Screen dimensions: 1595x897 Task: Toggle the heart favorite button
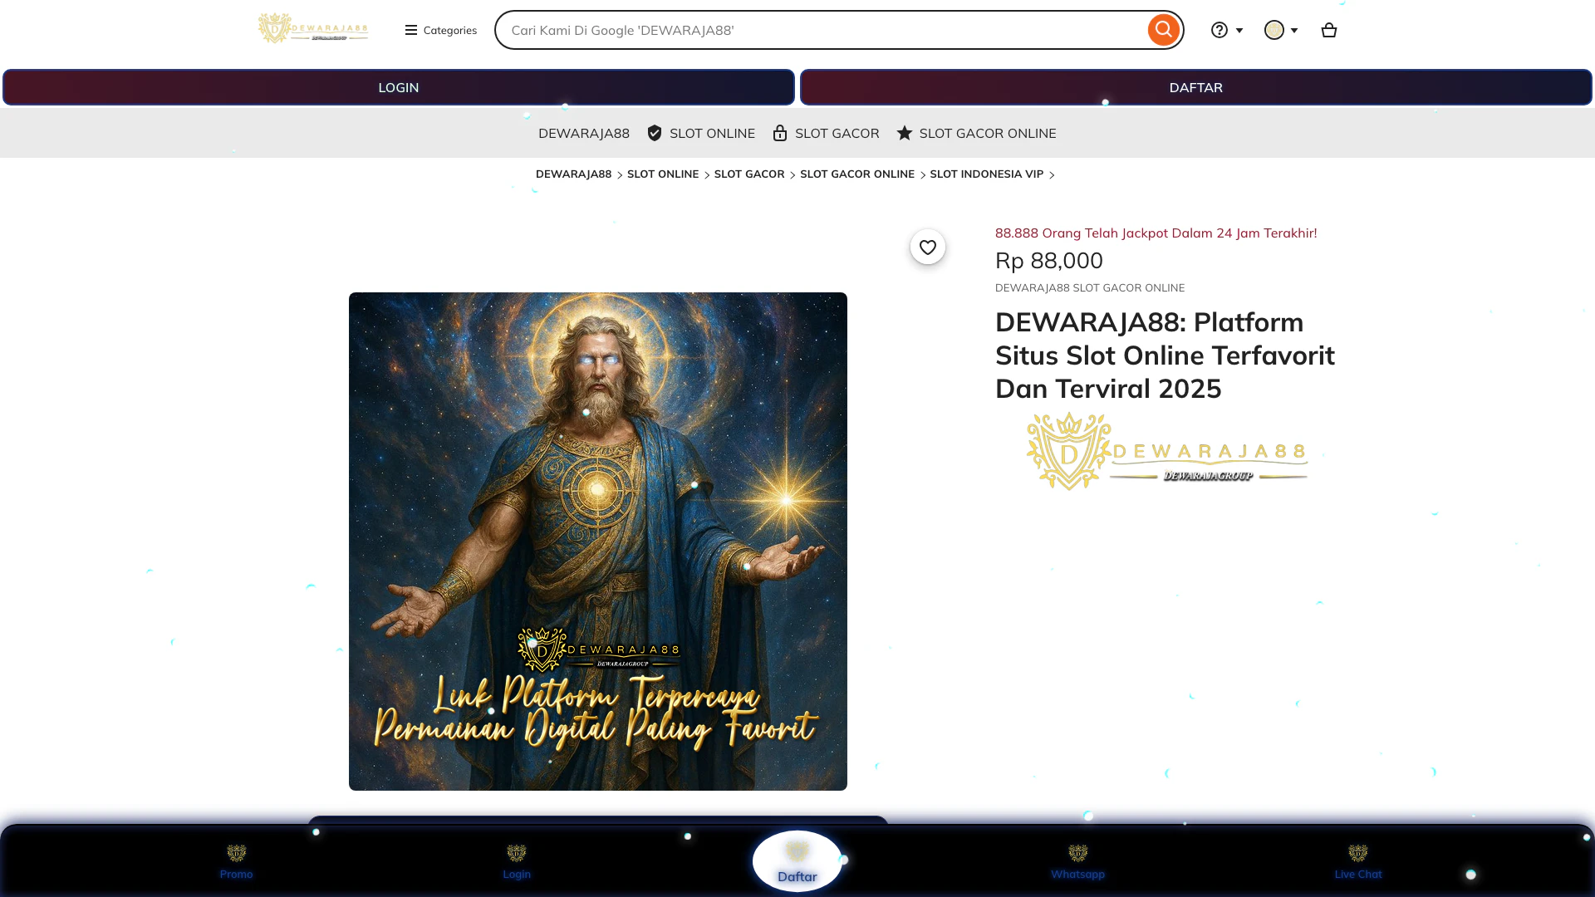pos(927,247)
